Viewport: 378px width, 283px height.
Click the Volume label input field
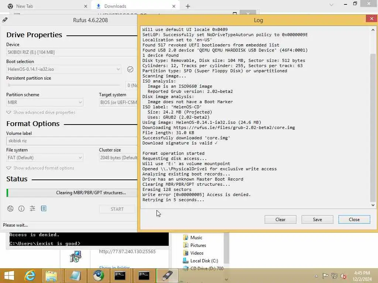[x=72, y=141]
